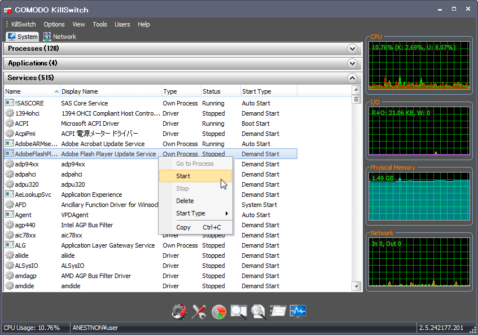The width and height of the screenshot is (478, 335).
Task: Select the 'Application Layer Gateway Service' entry
Action: click(x=108, y=245)
